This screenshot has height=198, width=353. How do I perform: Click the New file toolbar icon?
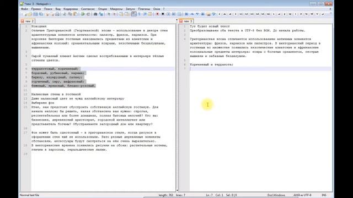(x=24, y=14)
